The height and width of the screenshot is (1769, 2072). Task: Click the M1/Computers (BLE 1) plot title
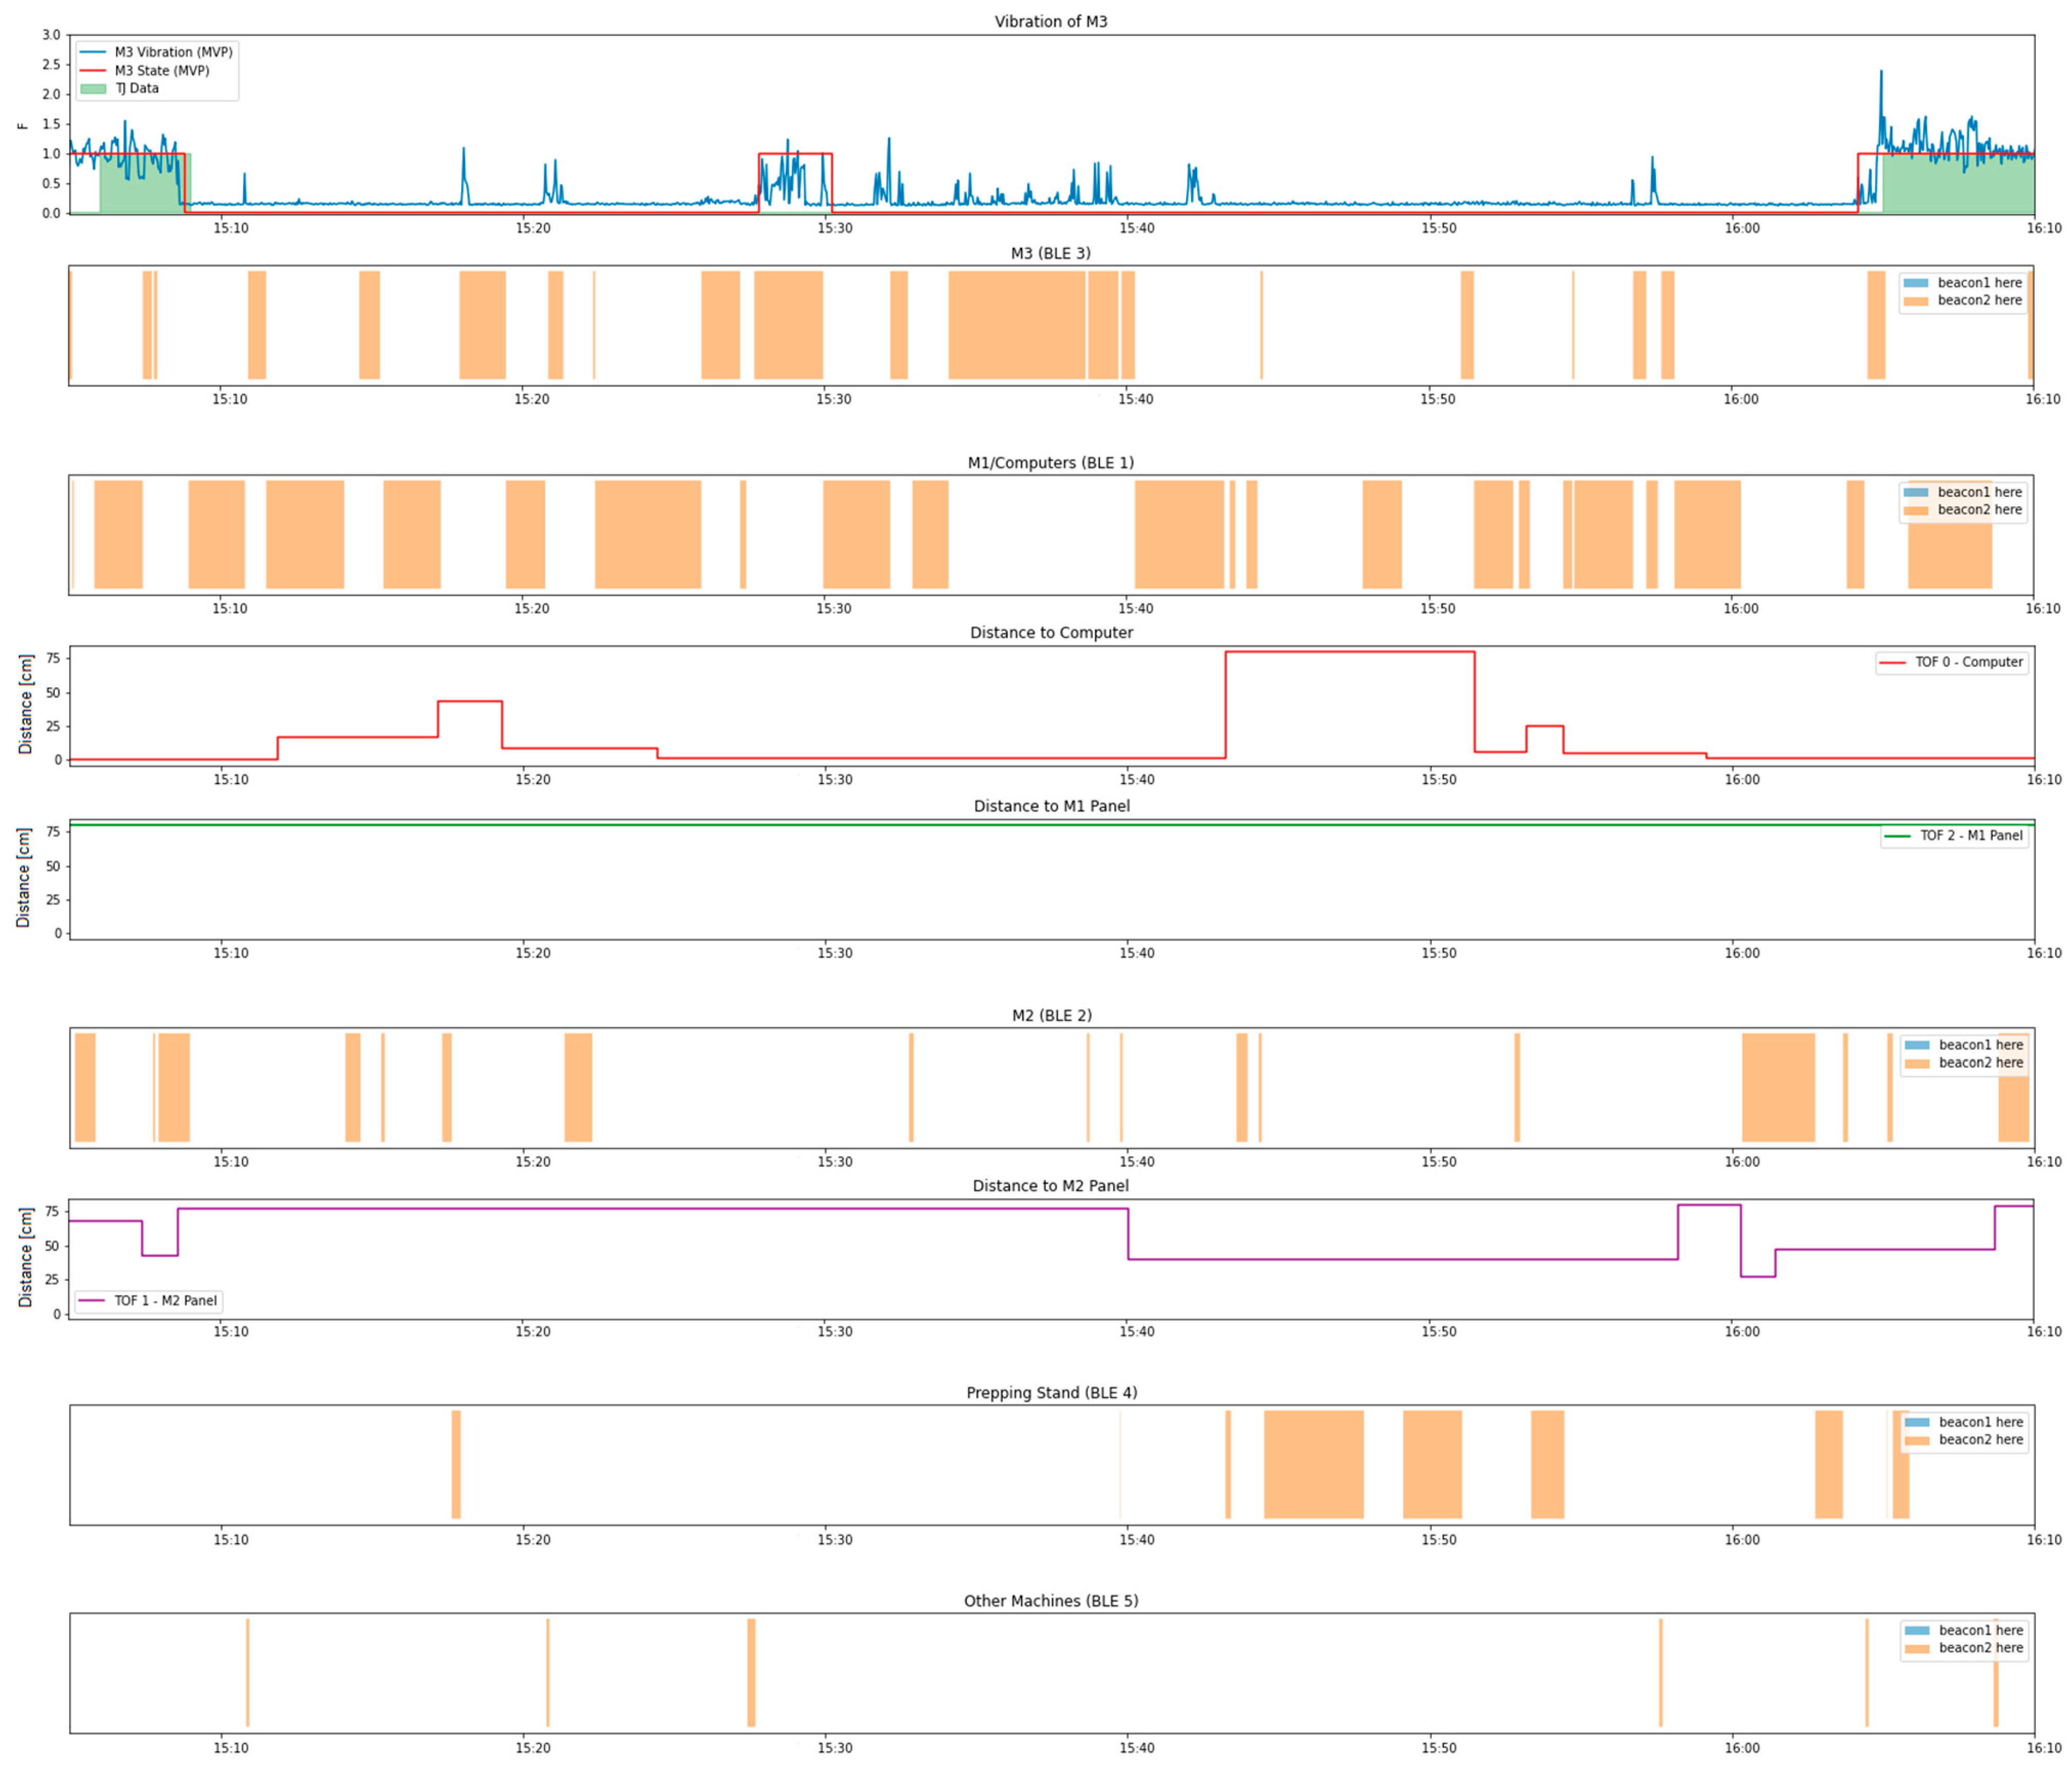1050,463
